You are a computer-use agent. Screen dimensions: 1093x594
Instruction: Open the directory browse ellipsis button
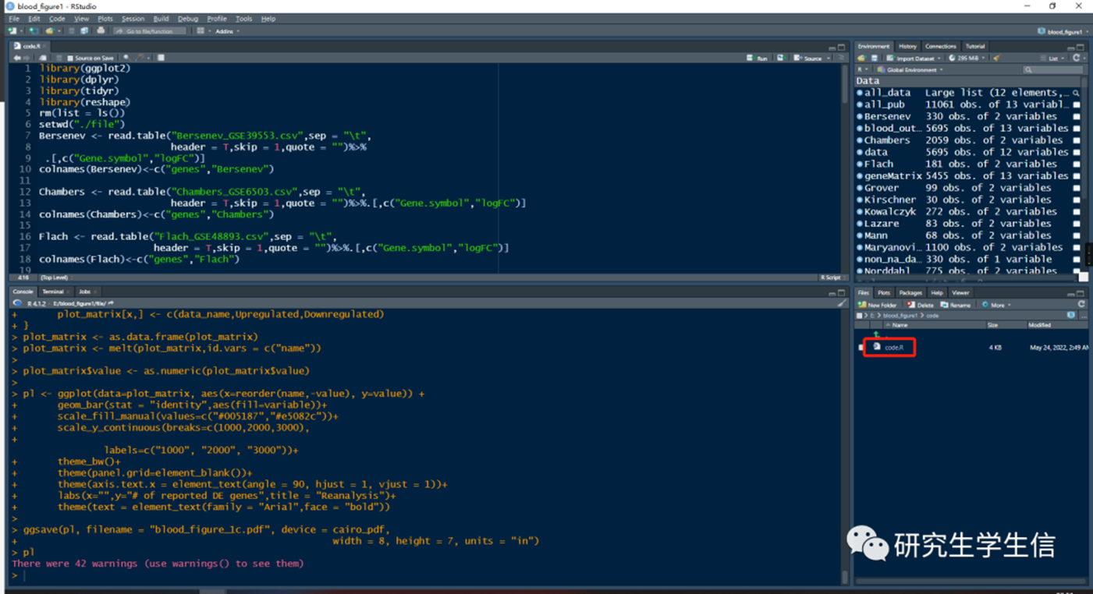(x=1084, y=316)
